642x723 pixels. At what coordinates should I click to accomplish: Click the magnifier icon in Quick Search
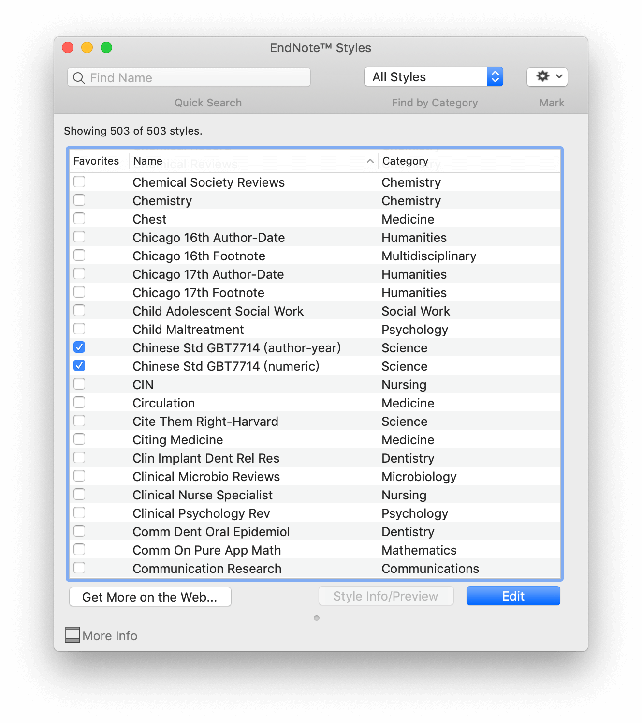pyautogui.click(x=79, y=77)
